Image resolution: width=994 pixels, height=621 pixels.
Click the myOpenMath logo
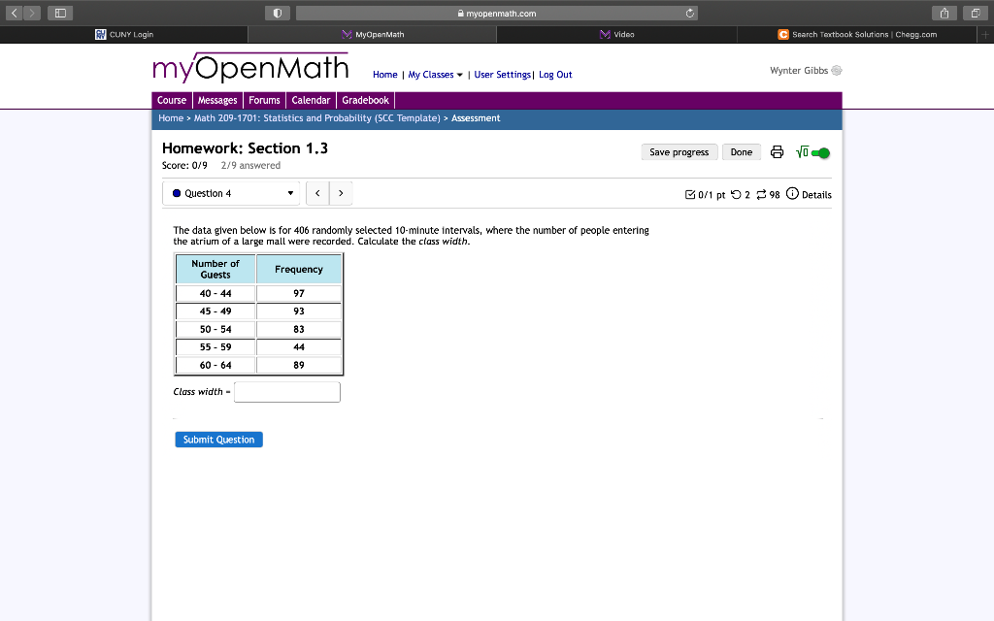pos(250,67)
